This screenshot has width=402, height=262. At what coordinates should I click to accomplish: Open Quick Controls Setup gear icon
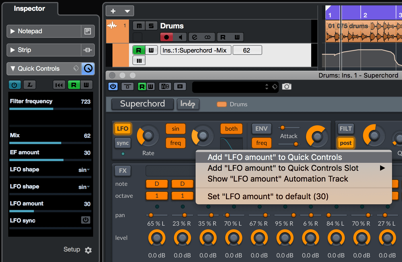(88, 250)
